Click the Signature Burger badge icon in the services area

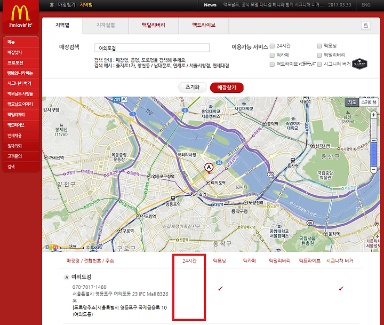coord(359,64)
